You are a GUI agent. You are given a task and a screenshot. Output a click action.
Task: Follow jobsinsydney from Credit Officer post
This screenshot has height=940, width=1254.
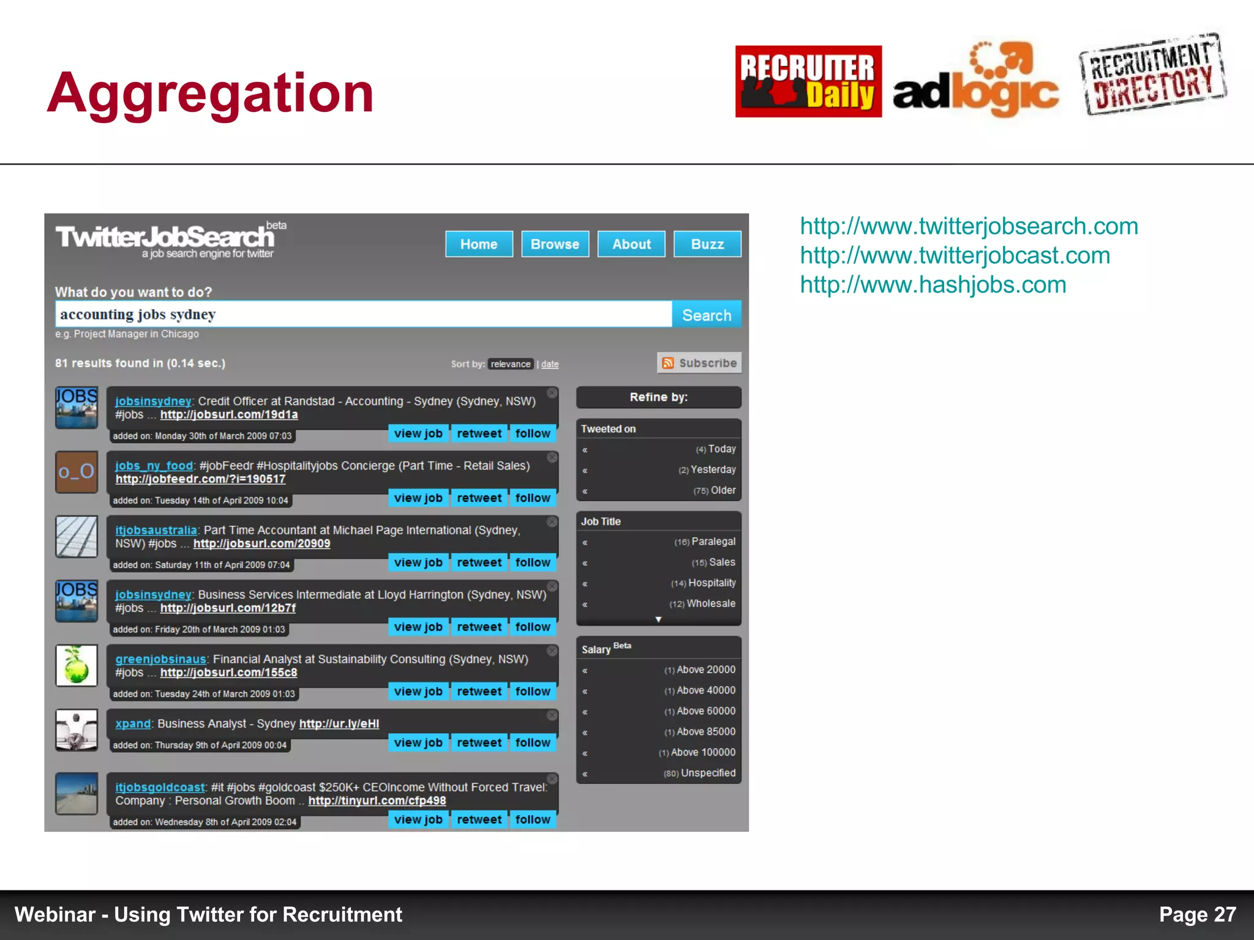pyautogui.click(x=533, y=433)
